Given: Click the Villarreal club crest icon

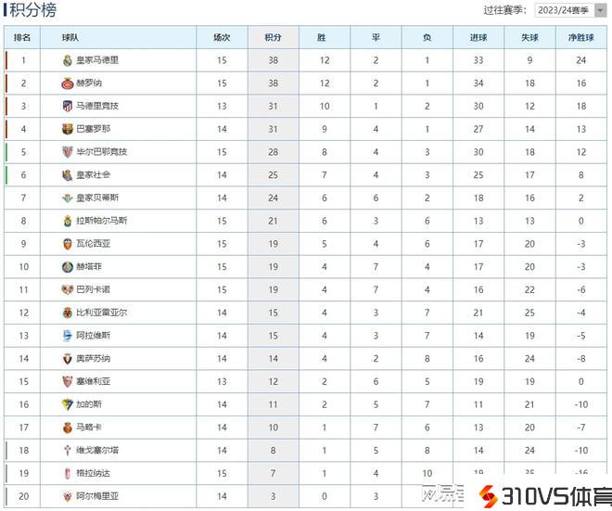Looking at the screenshot, I should click(x=67, y=313).
